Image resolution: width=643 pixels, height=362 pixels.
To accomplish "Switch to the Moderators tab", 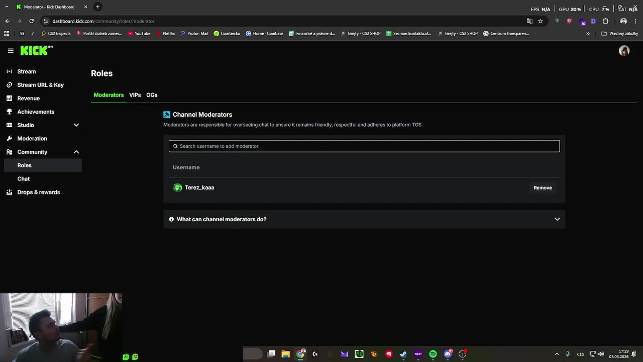I will [109, 95].
